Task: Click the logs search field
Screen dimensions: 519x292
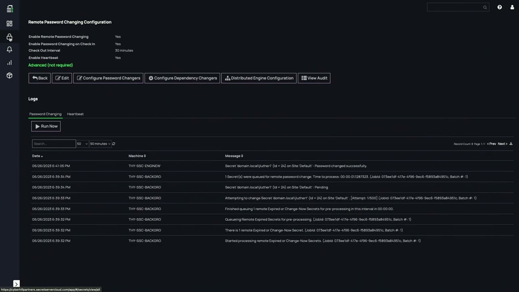Action: pos(54,144)
